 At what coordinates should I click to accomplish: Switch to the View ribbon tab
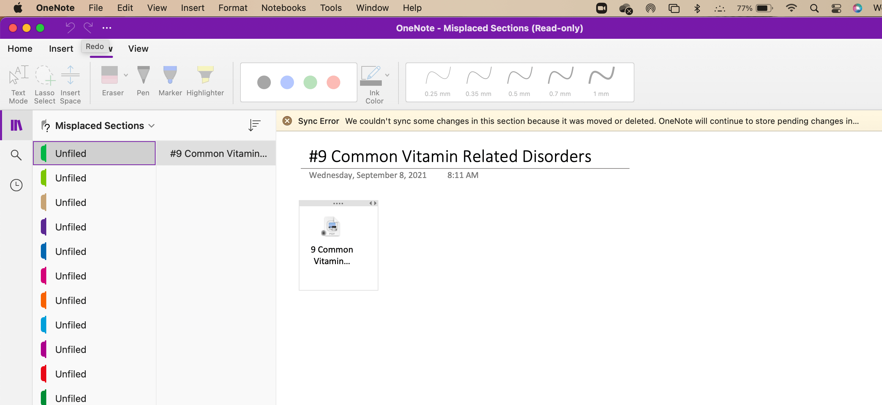click(x=138, y=49)
